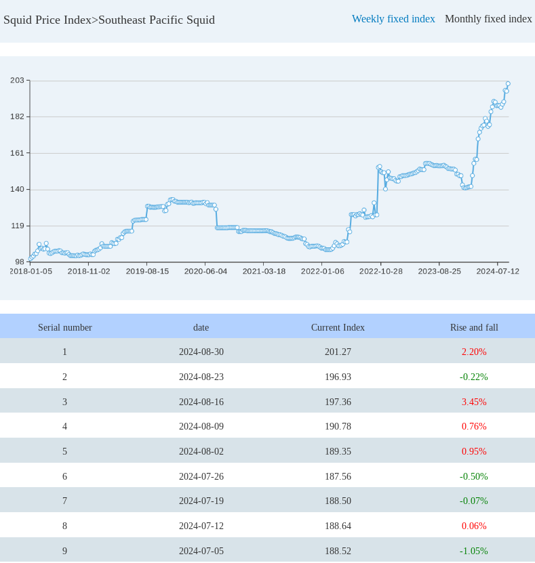This screenshot has height=563, width=535.
Task: Click the date cell 2024-08-09
Action: [201, 427]
